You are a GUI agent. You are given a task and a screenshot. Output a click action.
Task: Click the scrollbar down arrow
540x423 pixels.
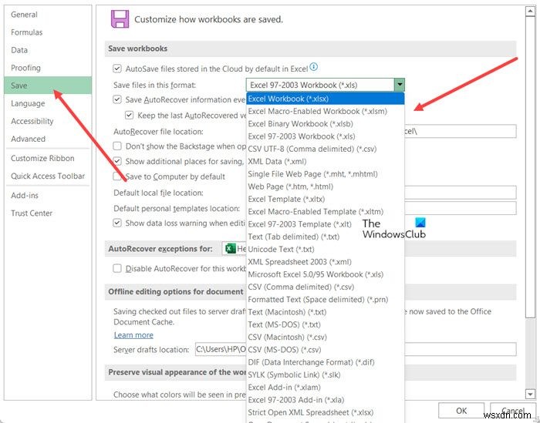click(x=530, y=394)
